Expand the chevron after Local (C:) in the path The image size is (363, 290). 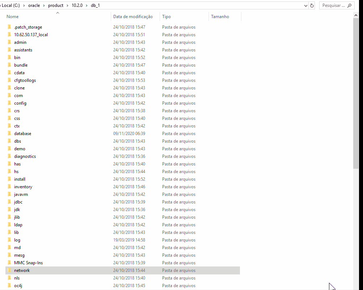click(24, 5)
